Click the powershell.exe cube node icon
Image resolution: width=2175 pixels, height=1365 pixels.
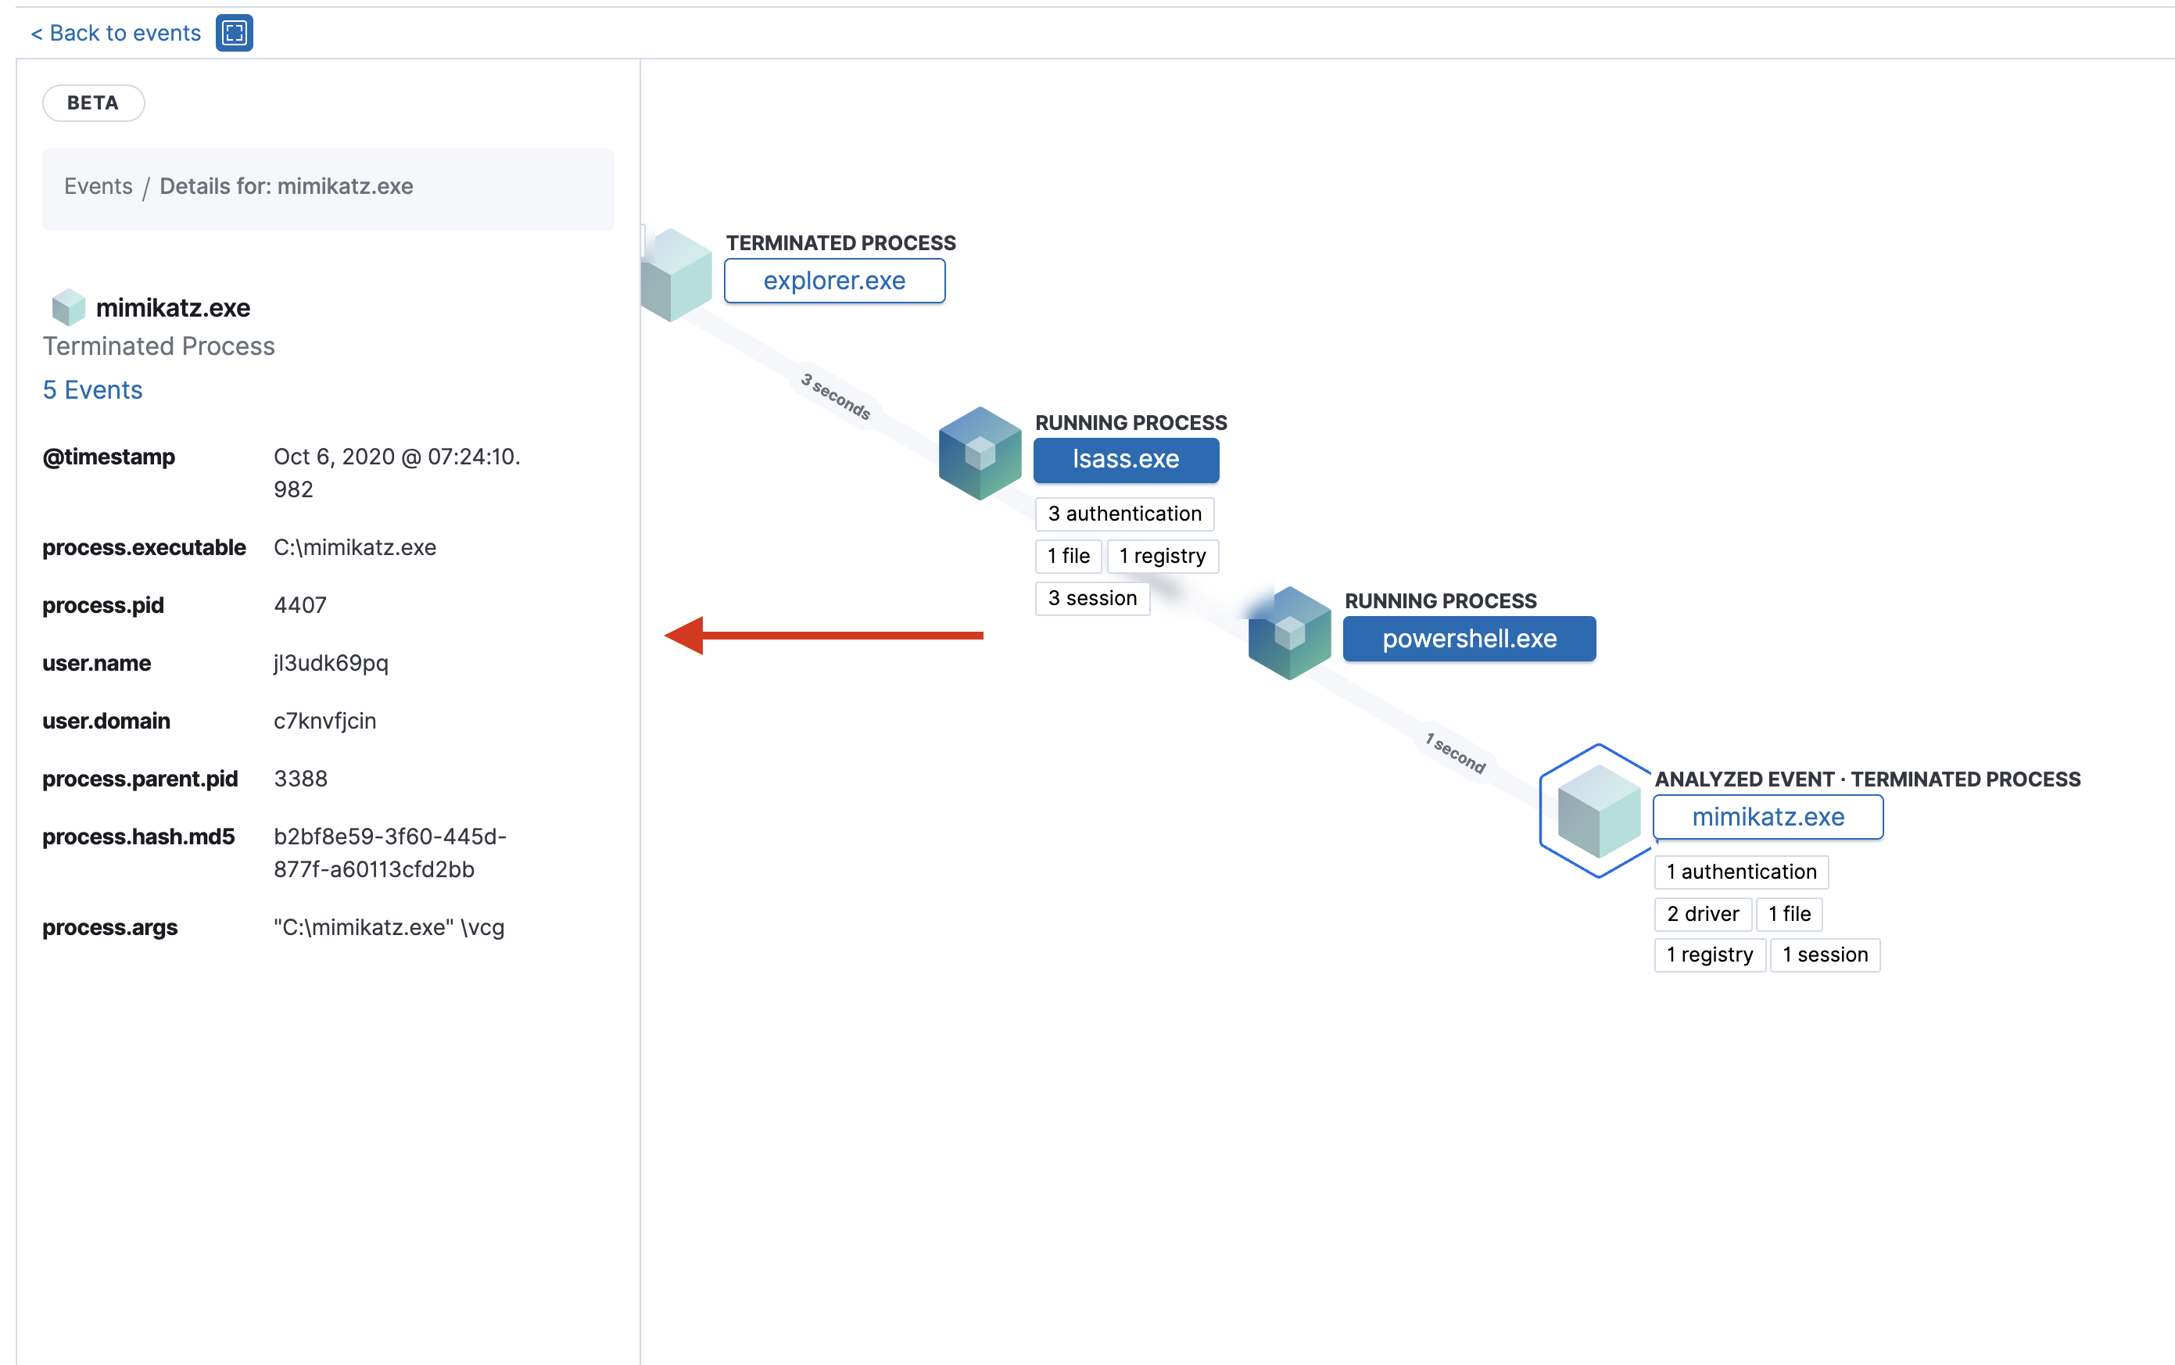coord(1289,632)
